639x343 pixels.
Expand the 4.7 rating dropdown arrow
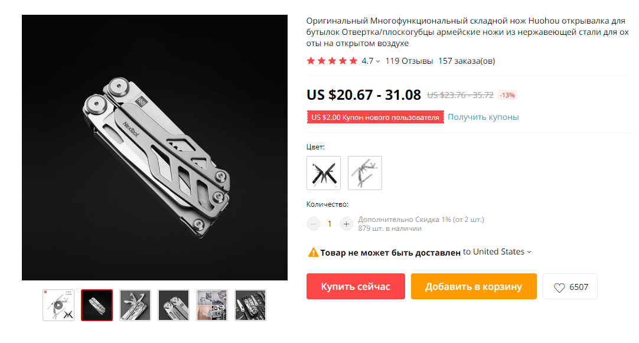[378, 61]
